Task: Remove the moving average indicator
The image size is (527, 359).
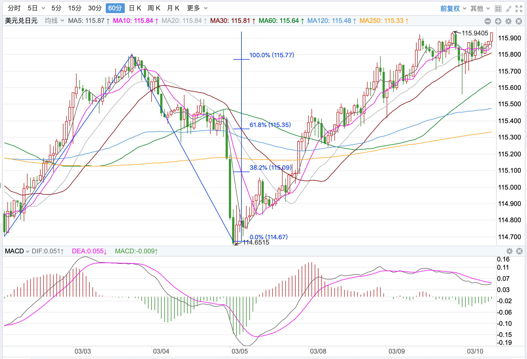Action: coord(519,21)
